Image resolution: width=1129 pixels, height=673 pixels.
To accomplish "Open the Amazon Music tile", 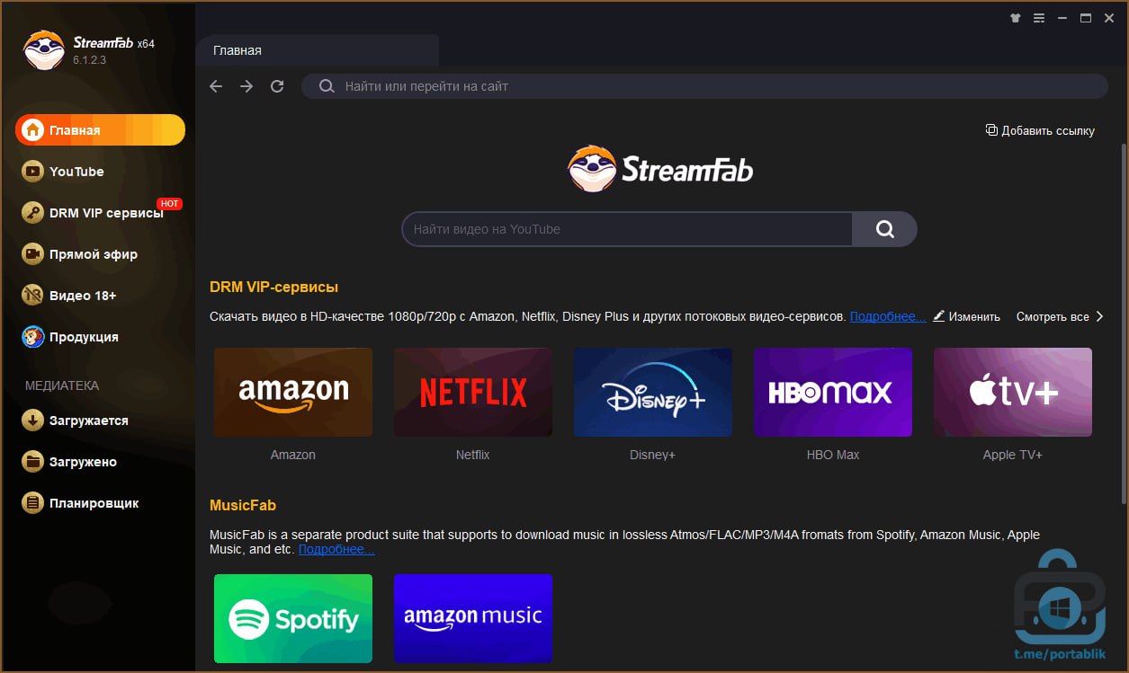I will click(x=473, y=618).
